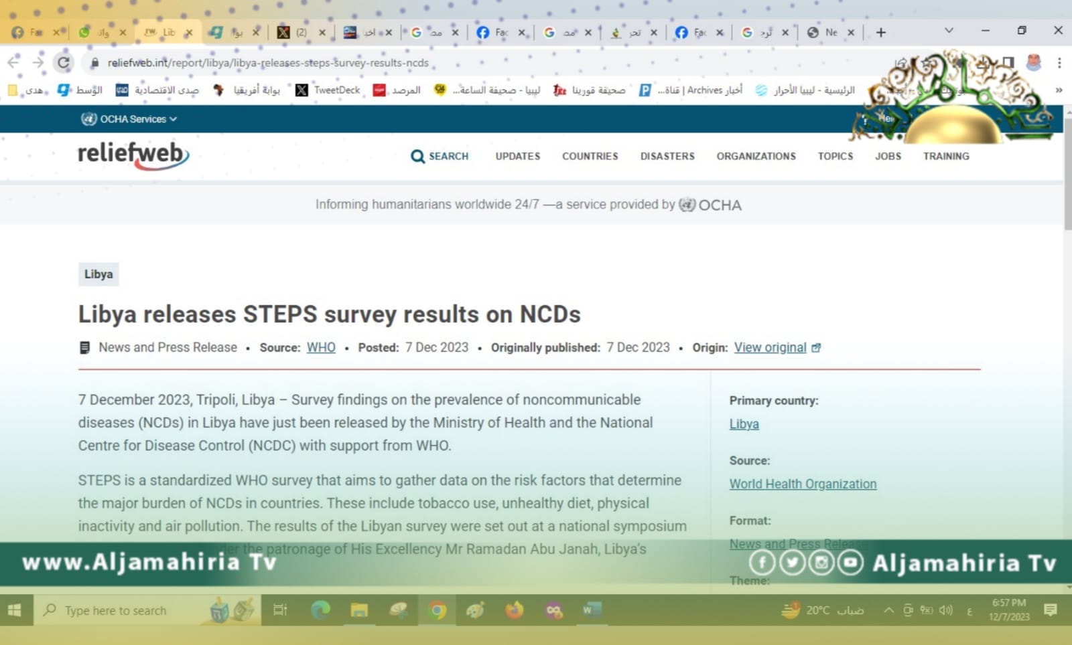The width and height of the screenshot is (1072, 645).
Task: Open the Disasters menu item
Action: 667,156
